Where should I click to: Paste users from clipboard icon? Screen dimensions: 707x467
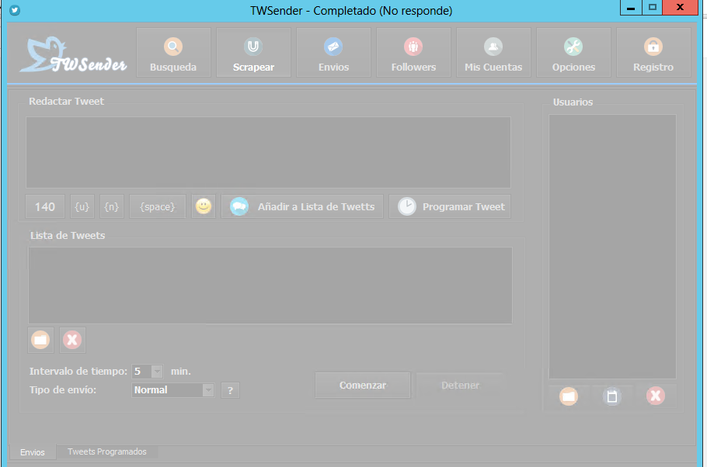click(x=612, y=396)
